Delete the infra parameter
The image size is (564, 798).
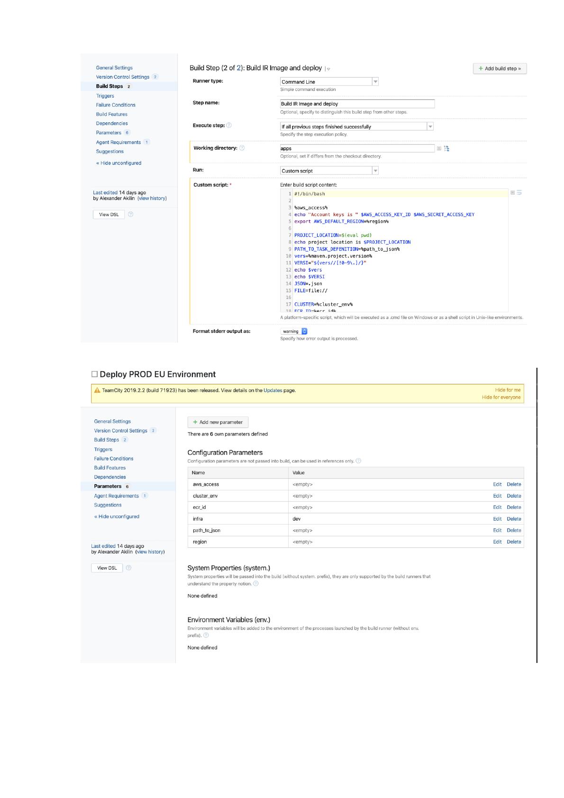pos(514,519)
